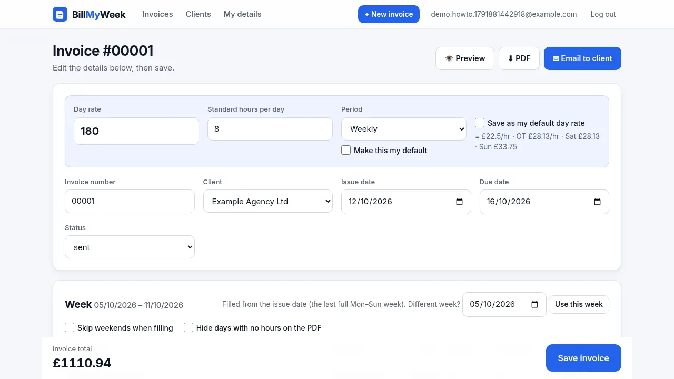Log out of the account
The image size is (674, 379).
(x=603, y=14)
